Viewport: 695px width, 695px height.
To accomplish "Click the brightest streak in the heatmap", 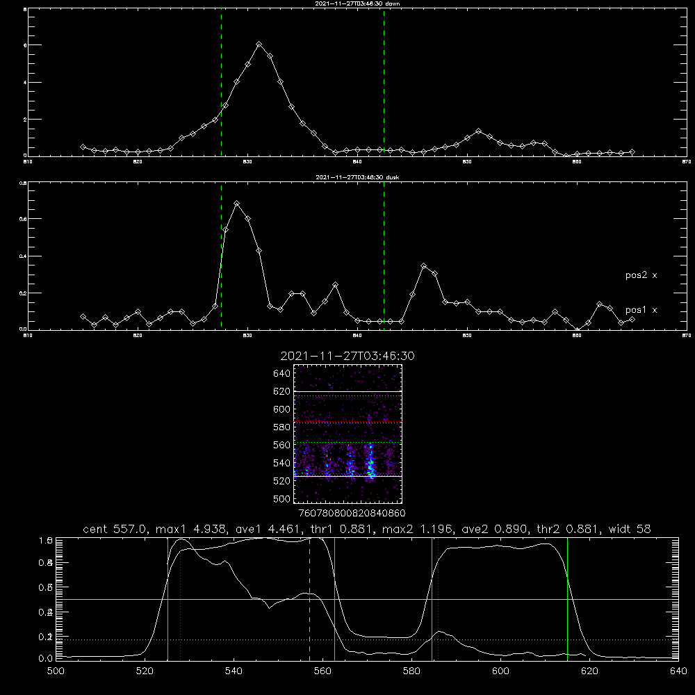I will coord(370,462).
